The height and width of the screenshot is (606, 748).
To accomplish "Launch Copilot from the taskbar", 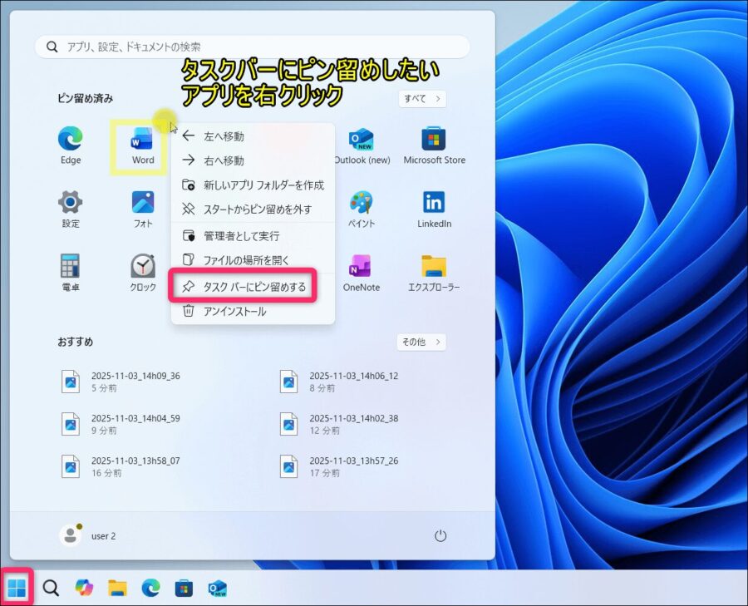I will tap(83, 588).
